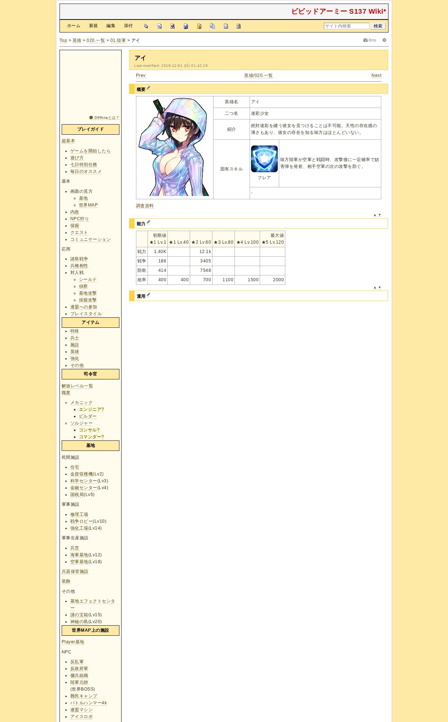Click the アイ character portrait image

point(175,147)
